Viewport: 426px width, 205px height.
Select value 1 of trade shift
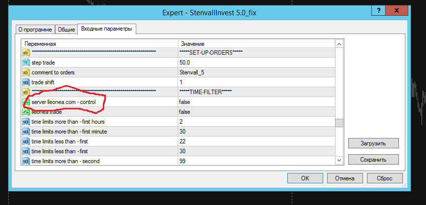point(257,82)
